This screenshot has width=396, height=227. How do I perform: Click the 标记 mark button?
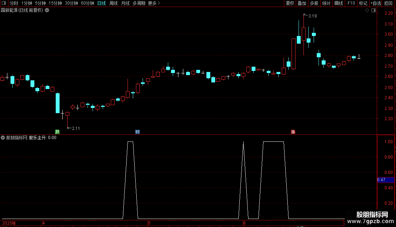(363, 3)
